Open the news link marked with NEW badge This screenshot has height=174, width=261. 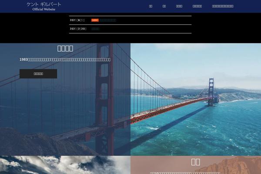(108, 20)
